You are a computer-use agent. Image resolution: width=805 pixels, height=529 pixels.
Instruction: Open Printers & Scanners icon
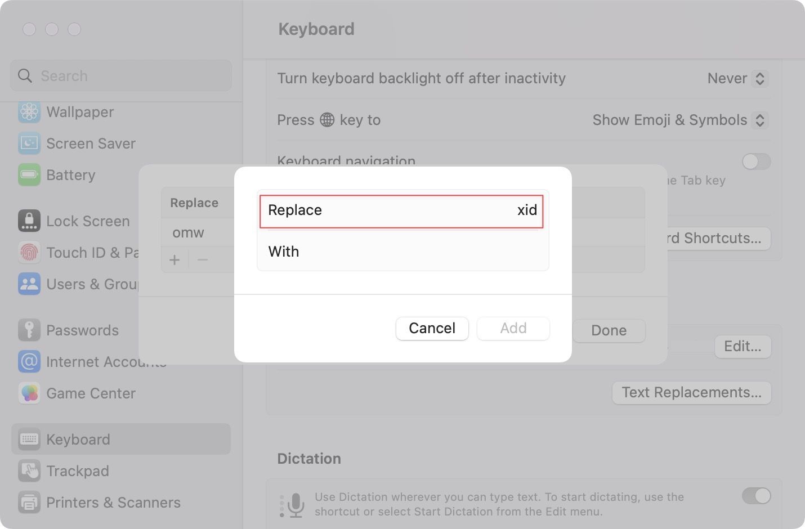(29, 503)
